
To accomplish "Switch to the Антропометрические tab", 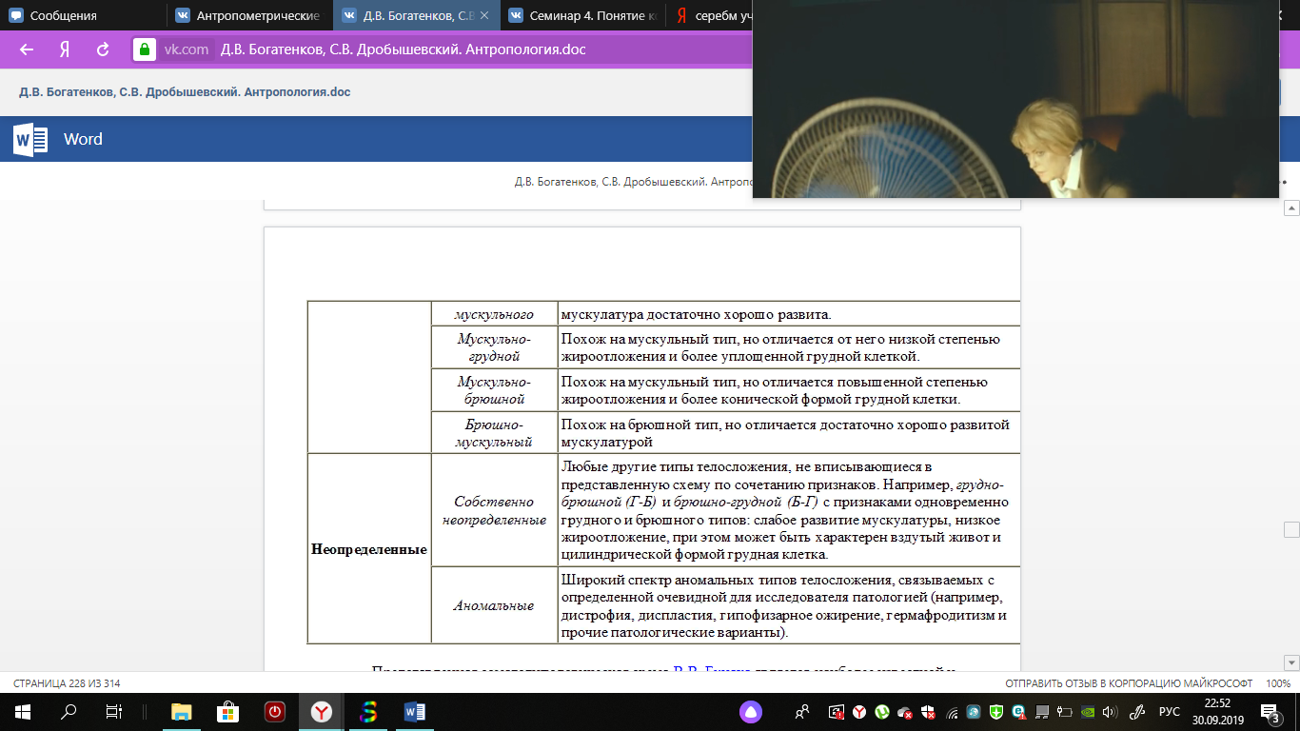I will (249, 15).
